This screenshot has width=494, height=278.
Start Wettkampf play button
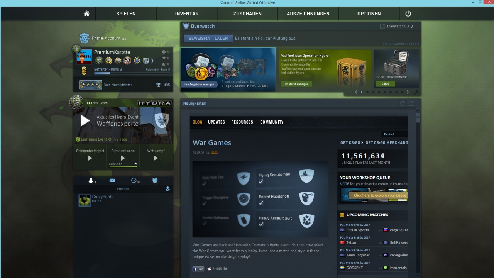[156, 158]
